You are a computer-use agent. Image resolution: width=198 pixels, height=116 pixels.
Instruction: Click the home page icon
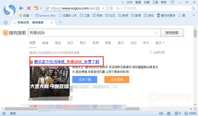pyautogui.click(x=5, y=23)
